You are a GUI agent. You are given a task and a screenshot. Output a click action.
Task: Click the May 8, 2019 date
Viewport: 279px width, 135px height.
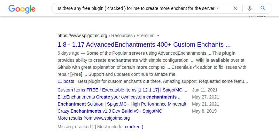(x=204, y=111)
